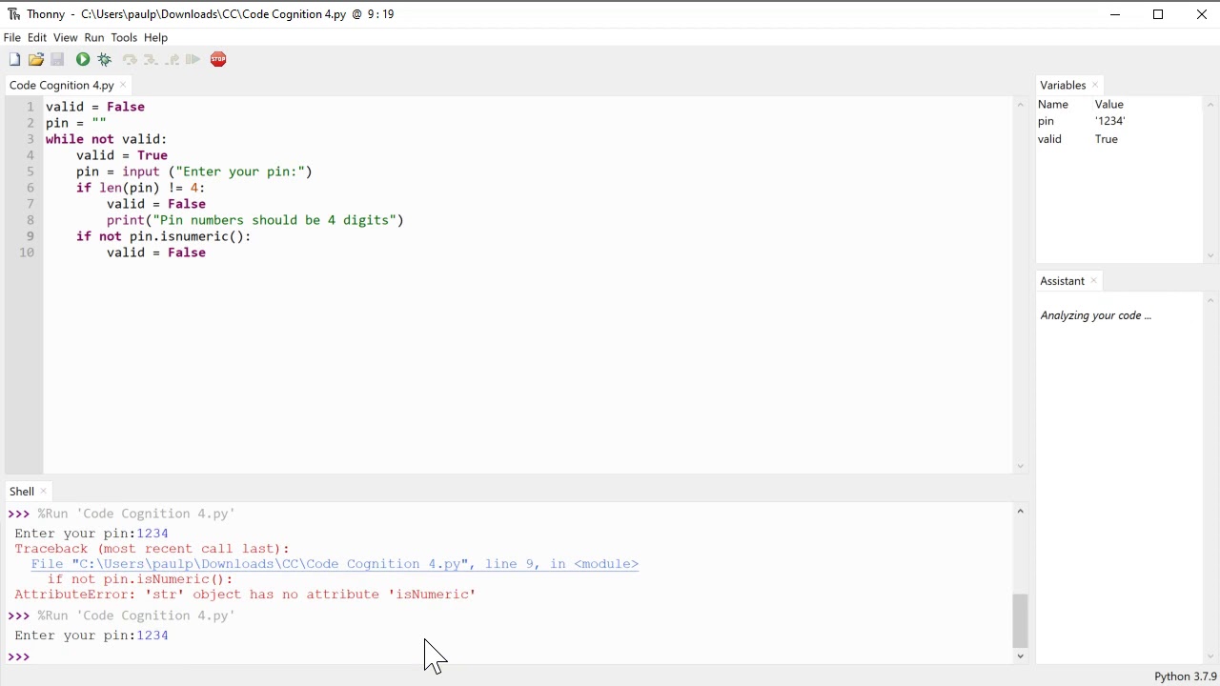The image size is (1220, 686).
Task: Click the 'Analyzing your code ...' Assistant text
Action: coord(1096,315)
